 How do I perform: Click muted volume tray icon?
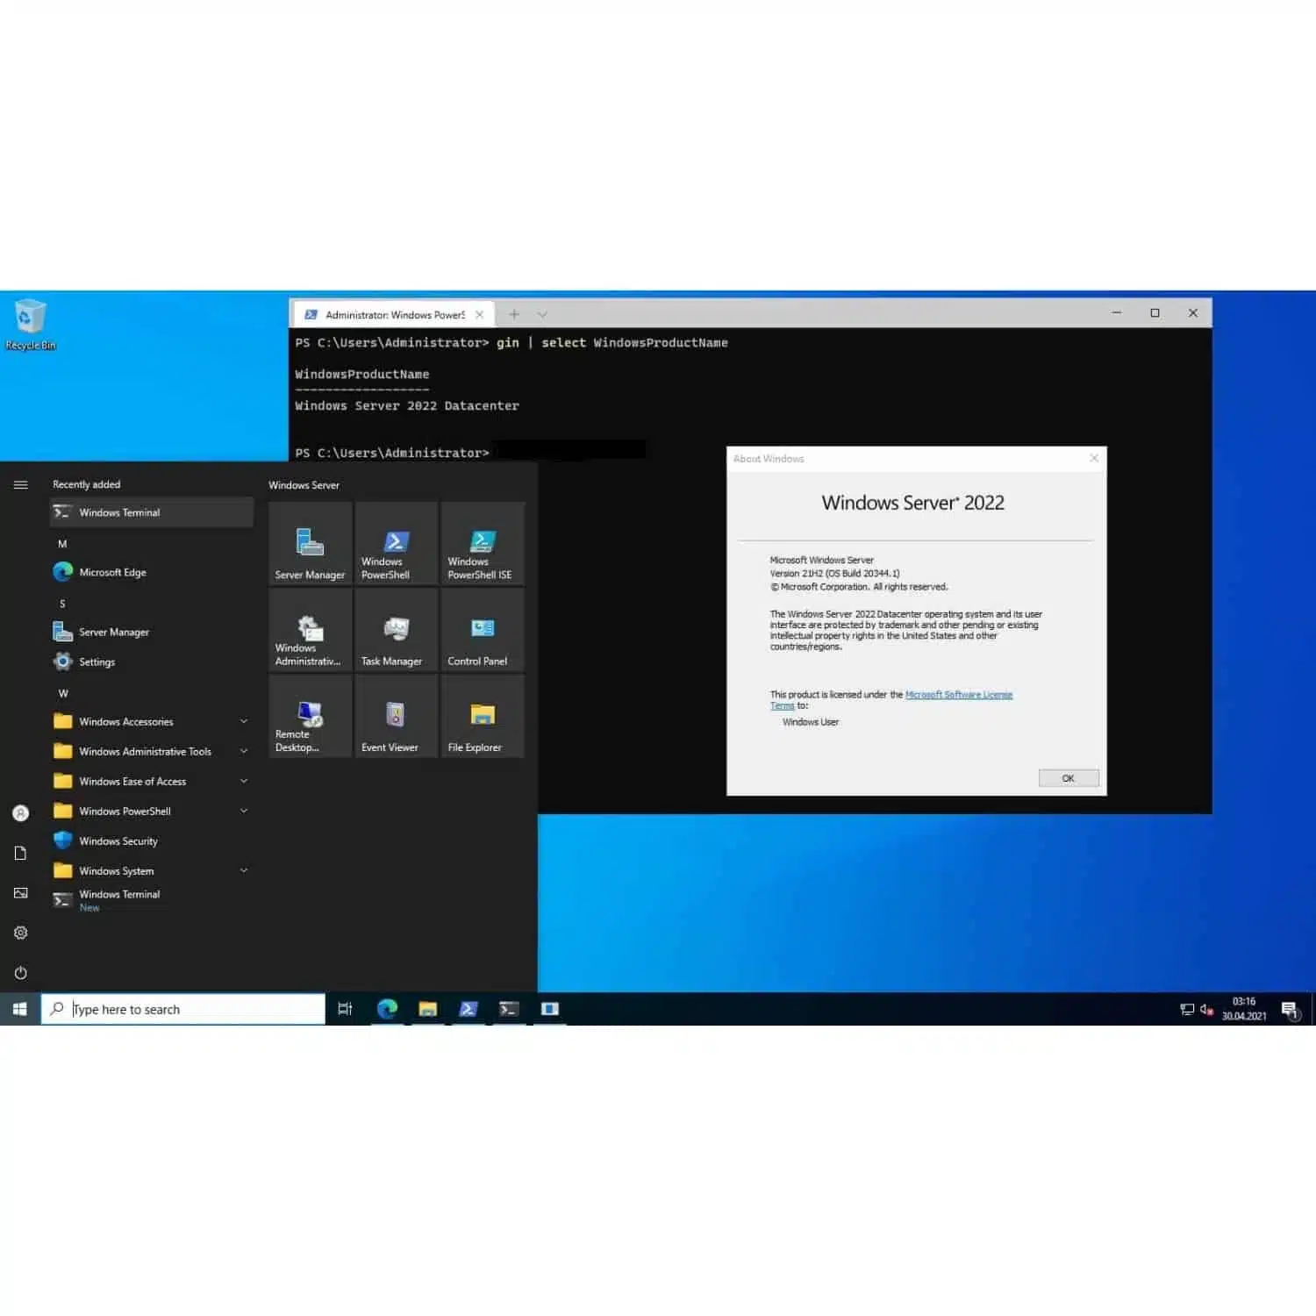[x=1206, y=1010]
